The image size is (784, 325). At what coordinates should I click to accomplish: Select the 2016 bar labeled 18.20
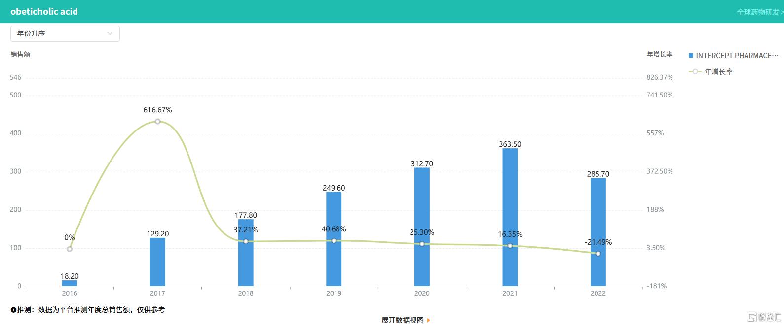coord(70,283)
